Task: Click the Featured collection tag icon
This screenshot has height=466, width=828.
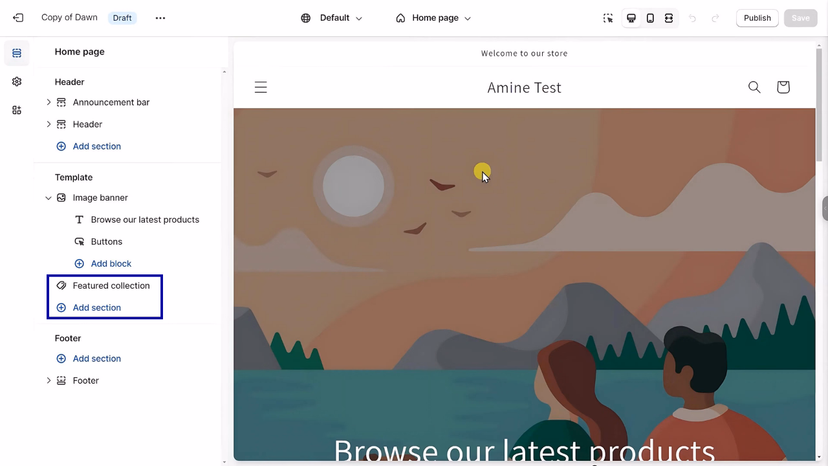Action: 61,285
